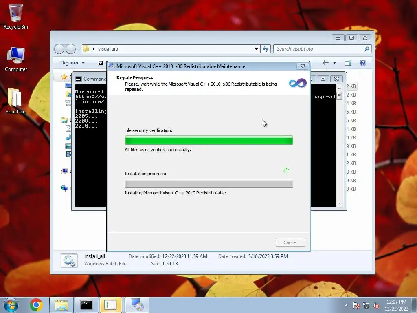Click the Installation progress bar
The height and width of the screenshot is (313, 417).
click(x=209, y=183)
